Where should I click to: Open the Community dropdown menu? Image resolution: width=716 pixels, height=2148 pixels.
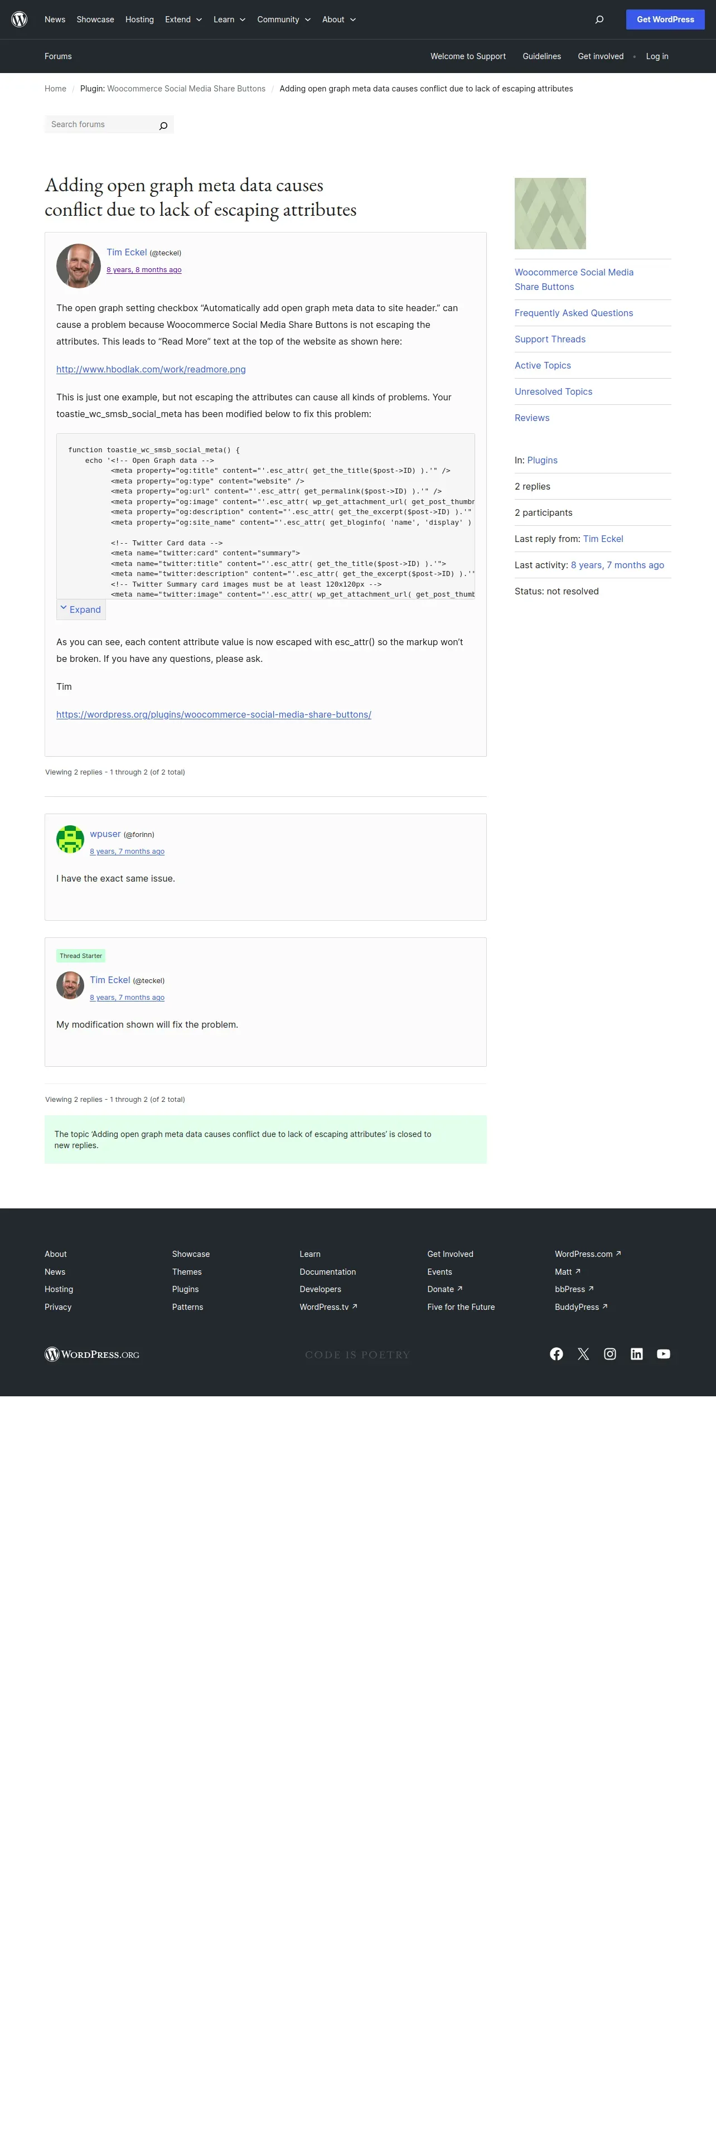click(x=283, y=19)
